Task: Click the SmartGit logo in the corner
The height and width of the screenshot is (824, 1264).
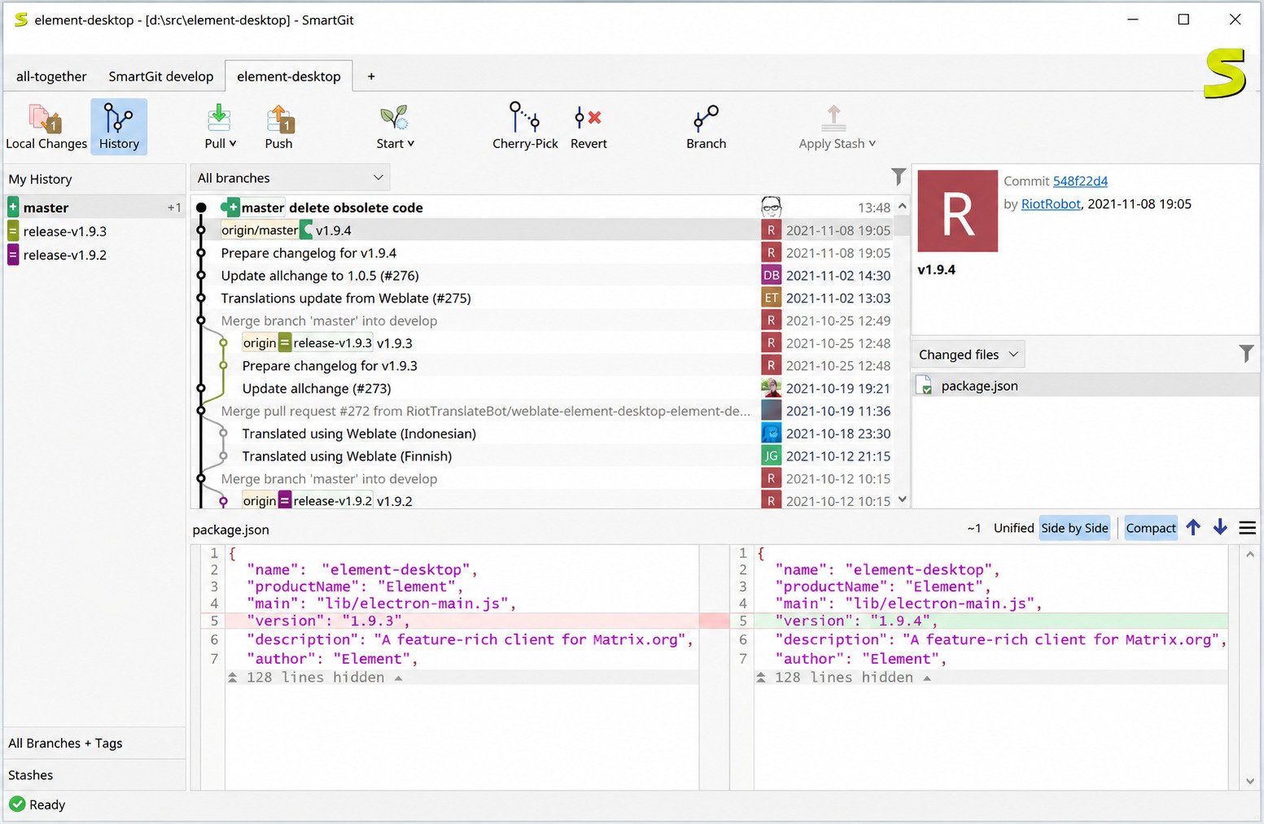Action: 1224,73
